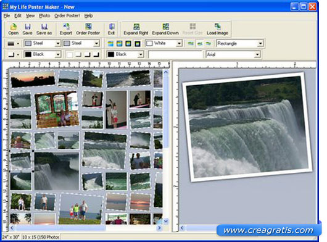Click the Save toolbar icon
Image resolution: width=327 pixels, height=242 pixels.
pos(27,29)
